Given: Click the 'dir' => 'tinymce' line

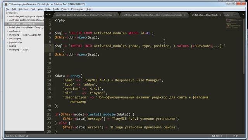Looking at the screenshot, I should 85,93.
